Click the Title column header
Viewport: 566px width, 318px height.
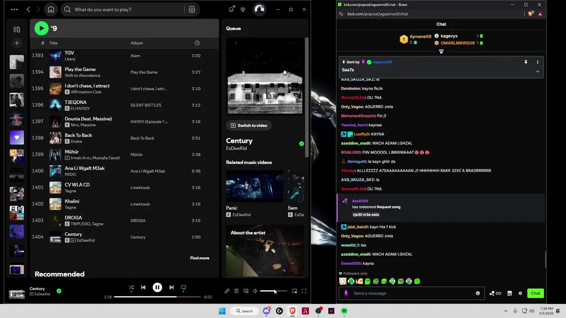click(53, 43)
